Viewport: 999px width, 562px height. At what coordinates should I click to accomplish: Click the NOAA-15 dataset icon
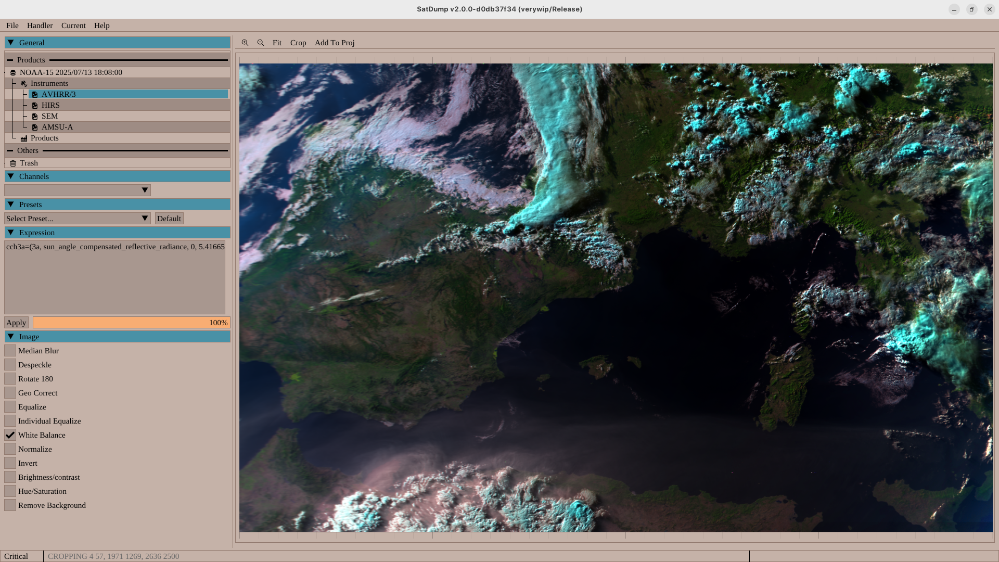click(x=13, y=73)
